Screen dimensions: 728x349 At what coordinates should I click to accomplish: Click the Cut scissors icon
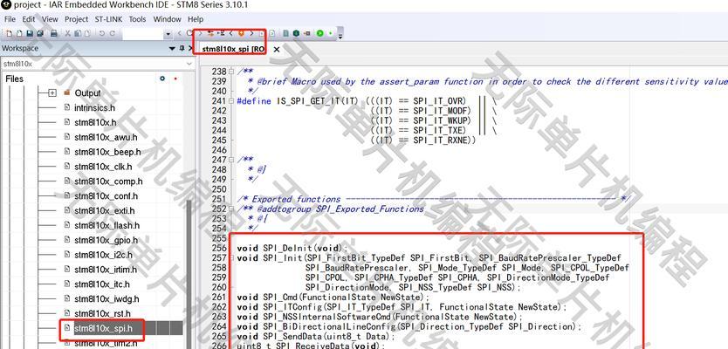(68, 33)
